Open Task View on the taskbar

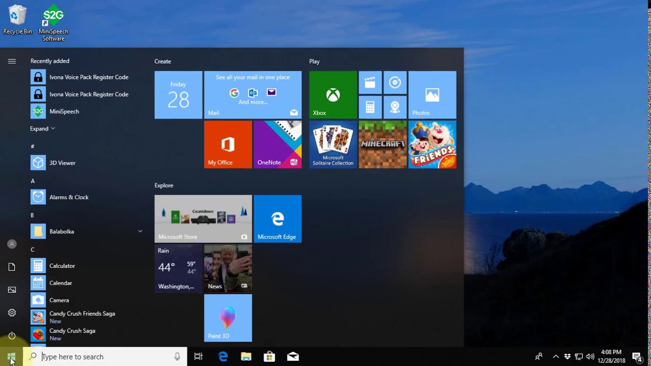(x=198, y=357)
